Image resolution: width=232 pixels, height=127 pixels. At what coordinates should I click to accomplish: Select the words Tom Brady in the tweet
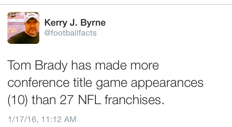coord(37,66)
